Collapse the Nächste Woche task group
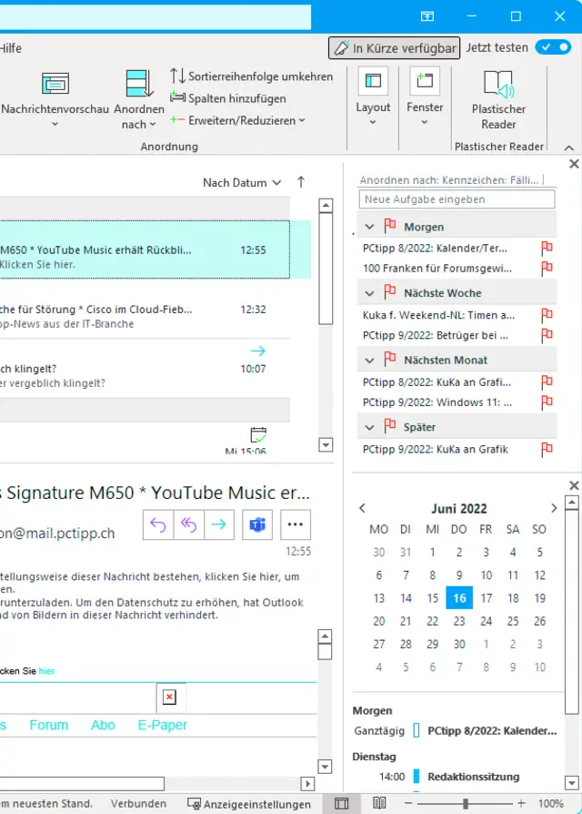 369,293
